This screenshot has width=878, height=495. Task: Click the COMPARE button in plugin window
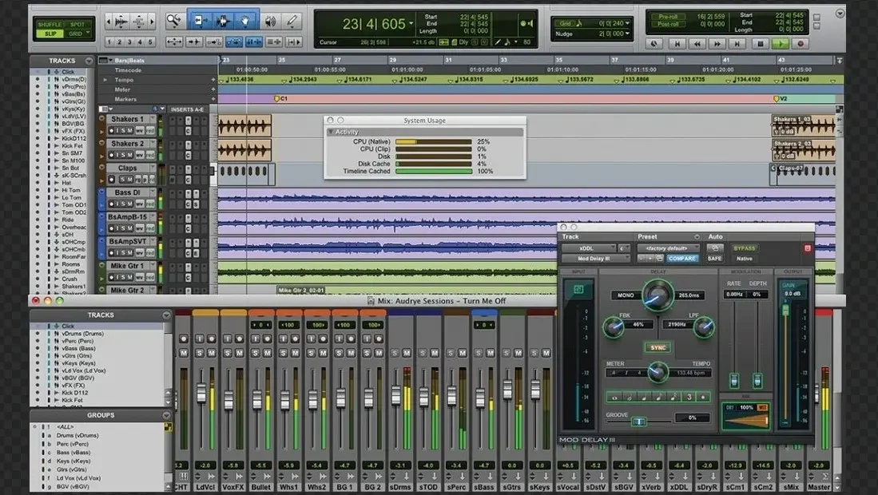point(683,259)
